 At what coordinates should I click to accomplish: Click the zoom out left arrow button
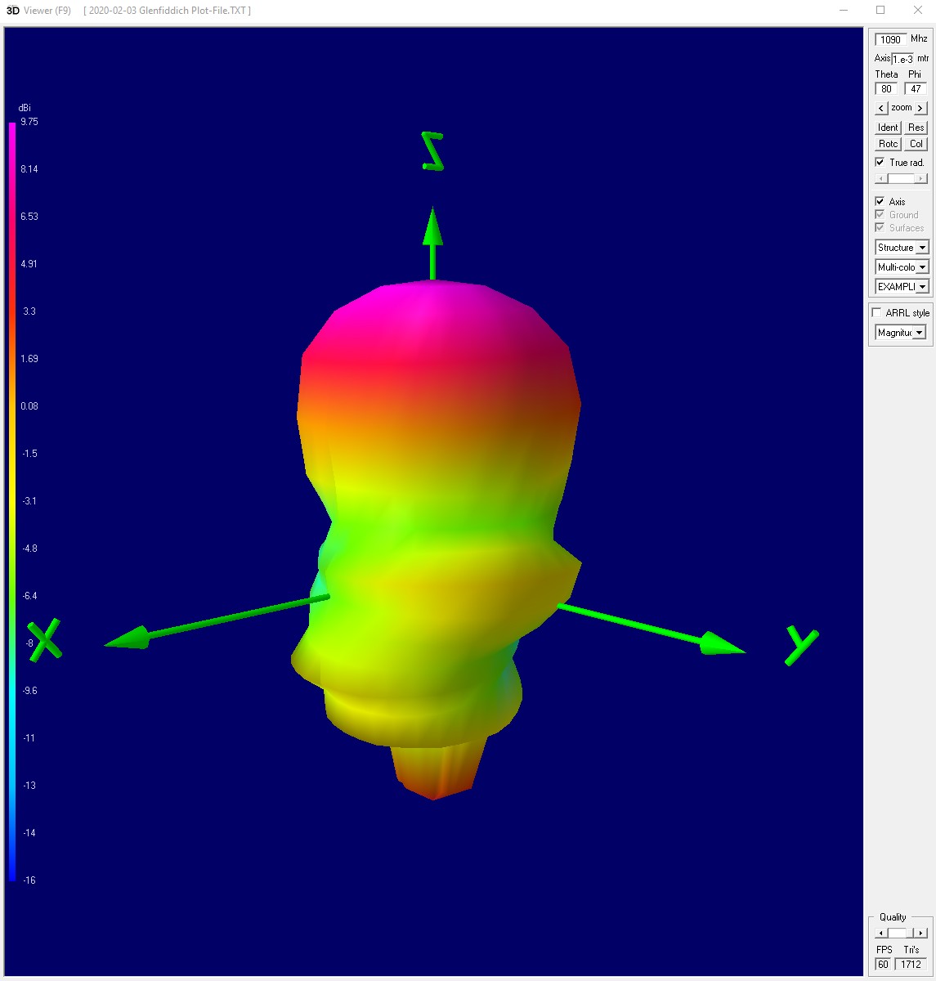click(880, 109)
